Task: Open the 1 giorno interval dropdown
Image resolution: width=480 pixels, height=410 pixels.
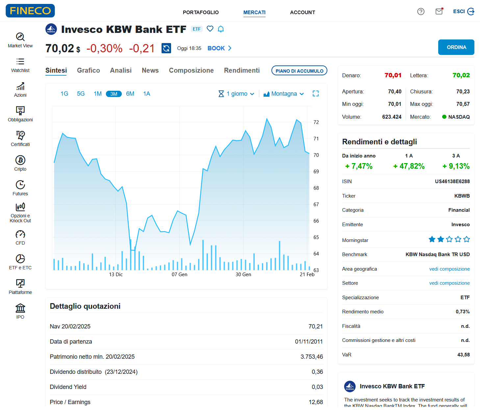Action: 236,94
